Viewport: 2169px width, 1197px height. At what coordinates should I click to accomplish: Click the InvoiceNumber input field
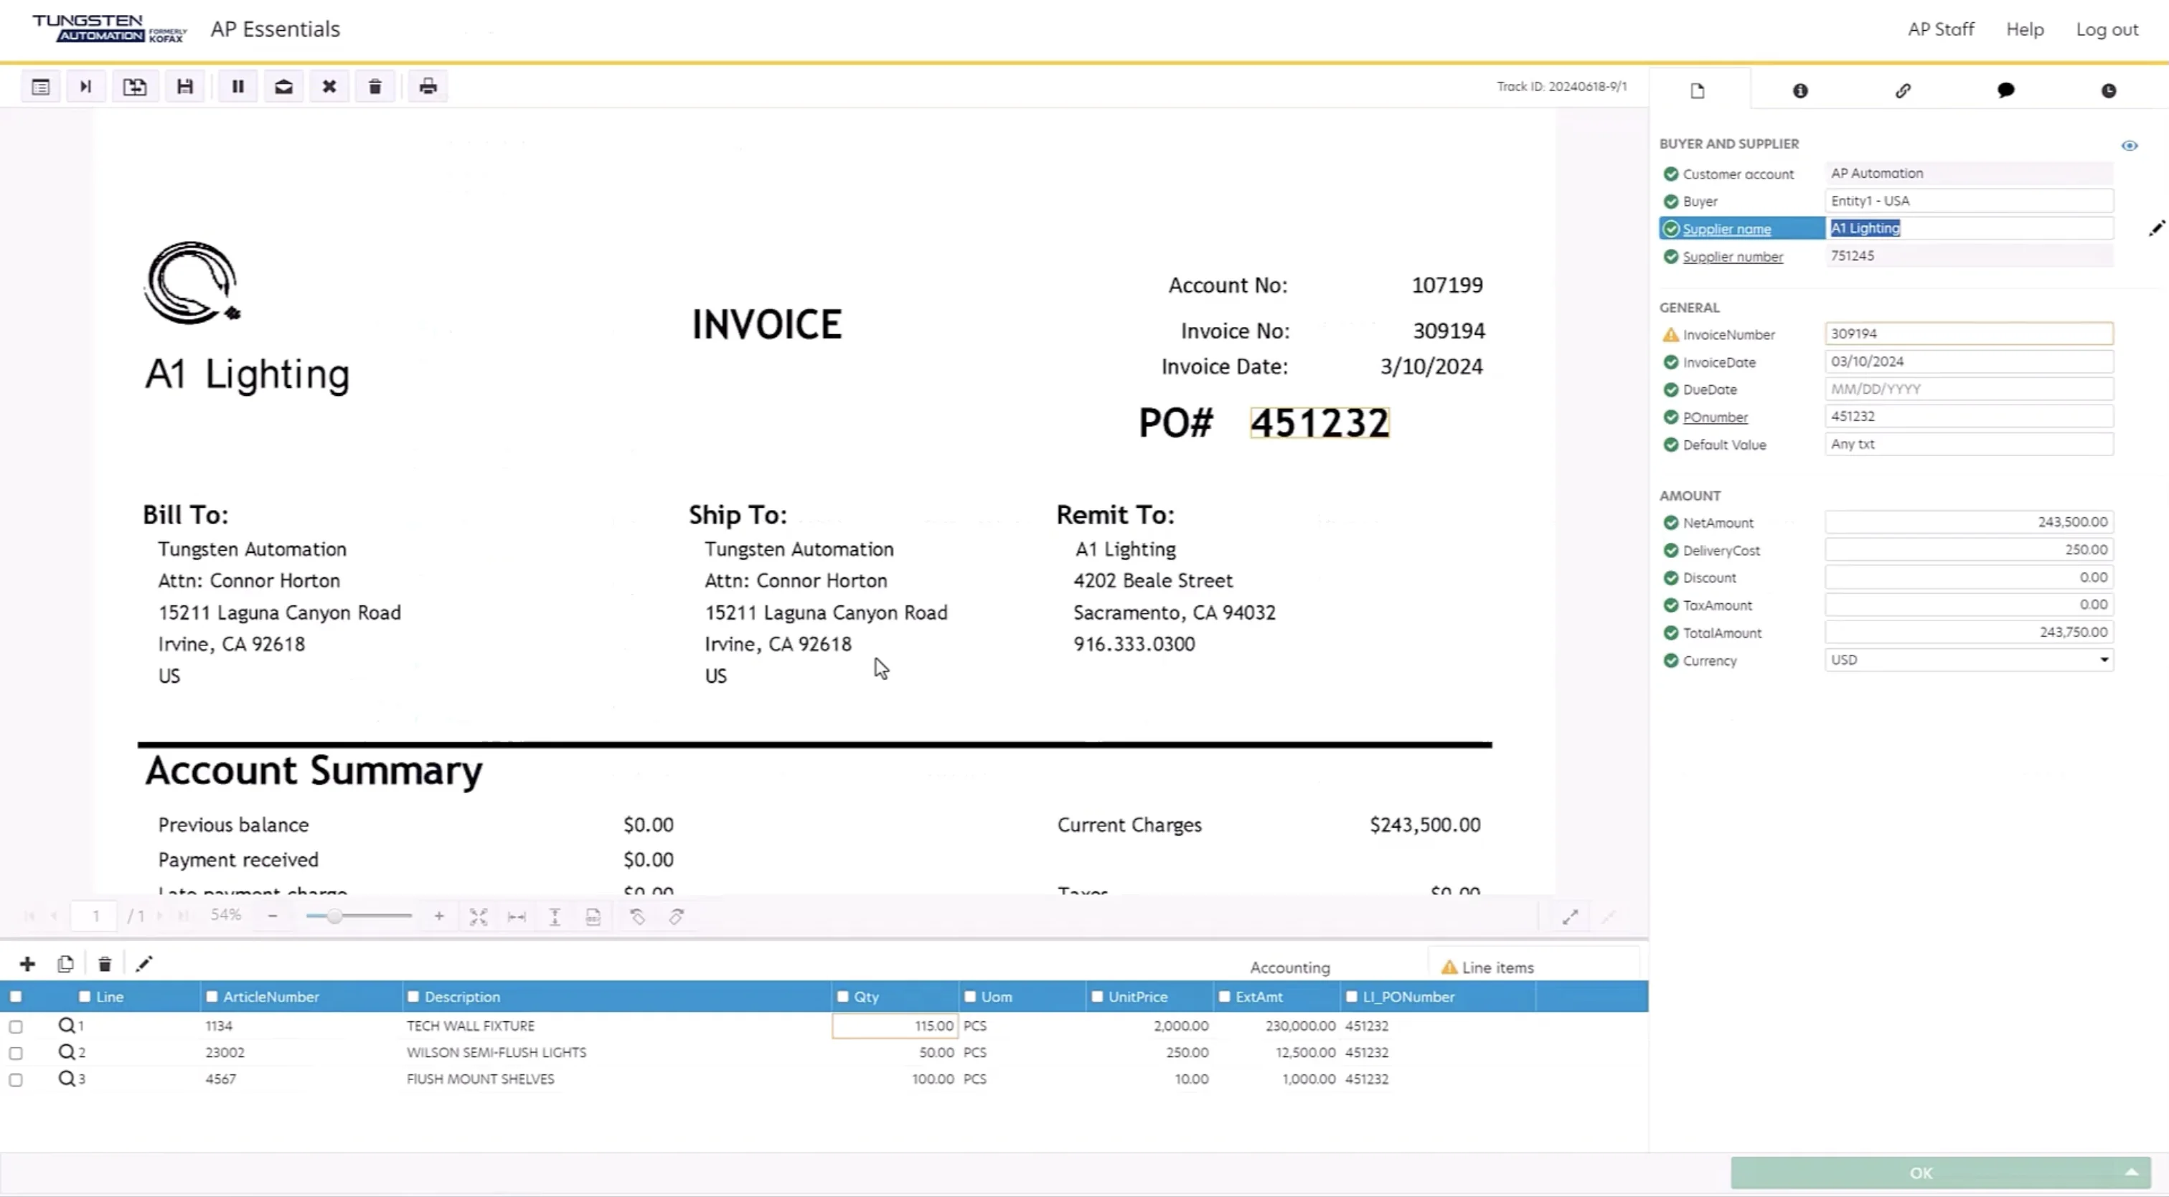click(x=1969, y=333)
